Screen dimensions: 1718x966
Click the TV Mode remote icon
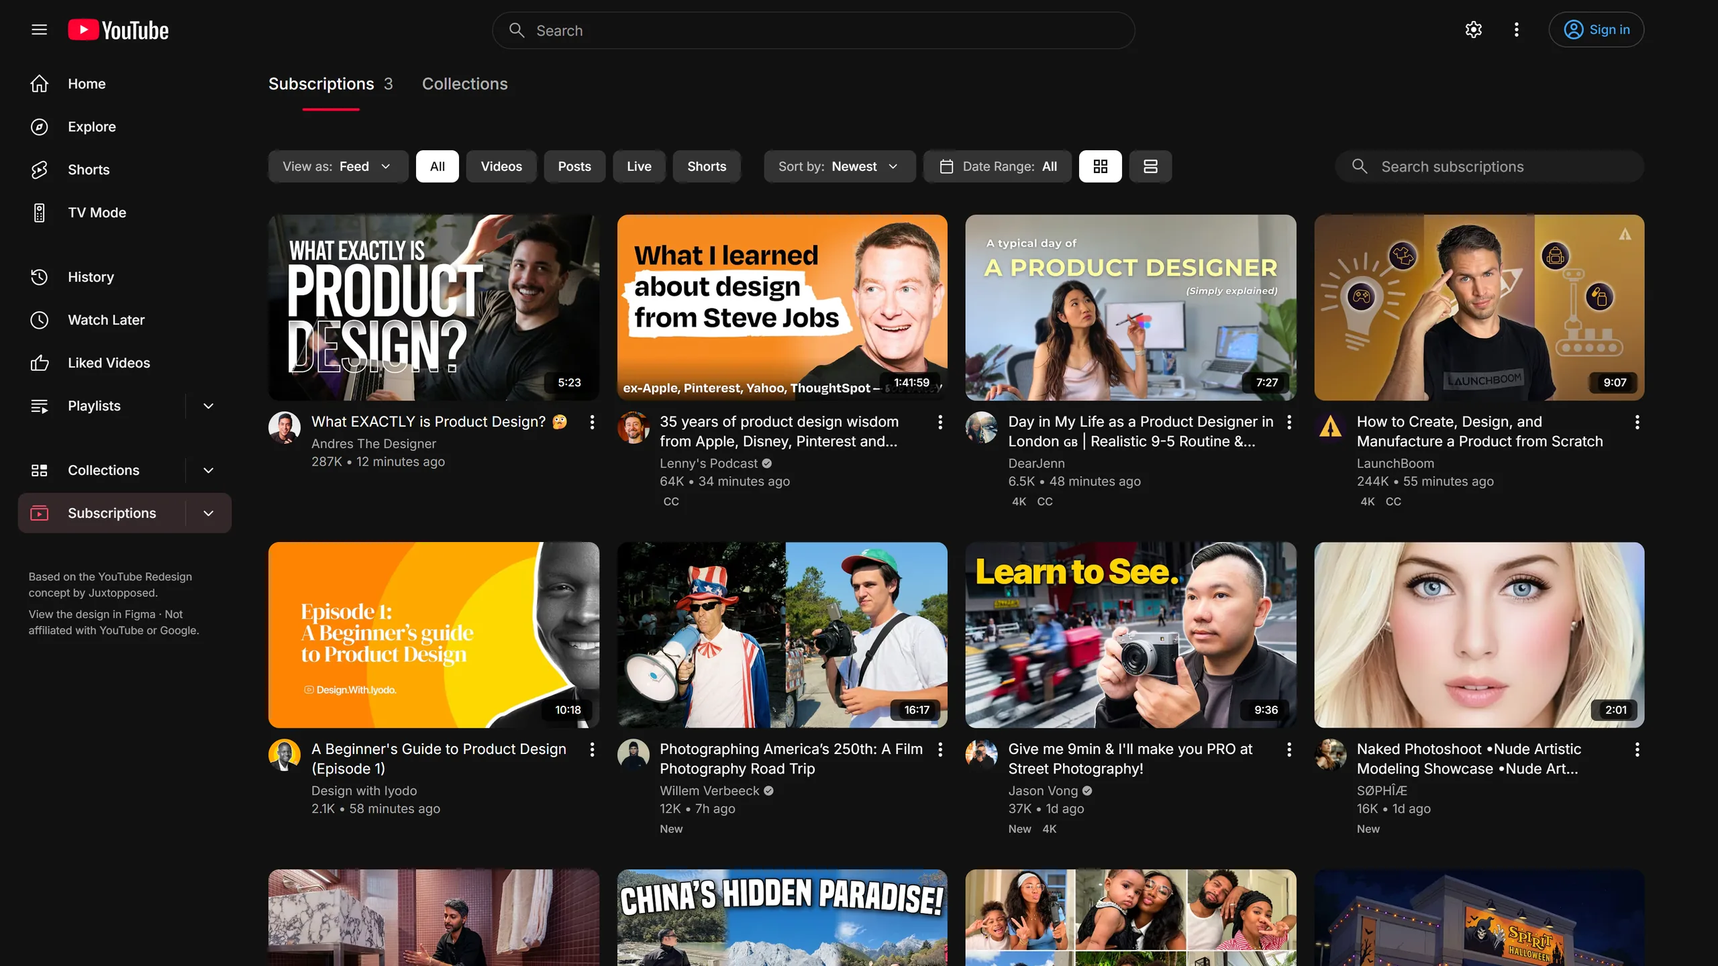pos(39,213)
